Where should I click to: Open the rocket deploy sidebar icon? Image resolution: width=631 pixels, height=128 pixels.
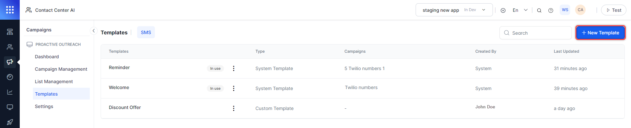pyautogui.click(x=10, y=122)
